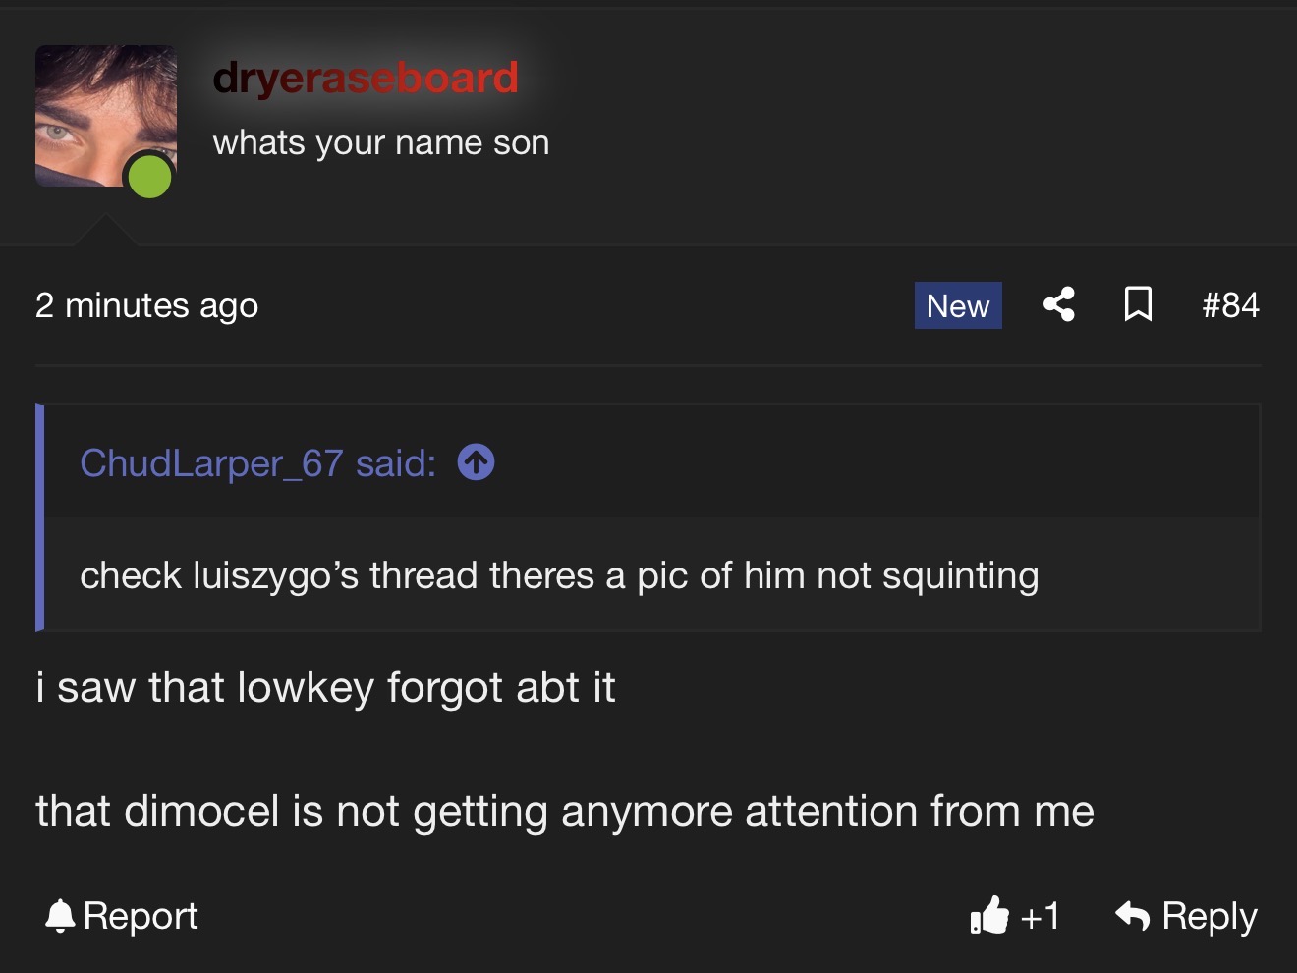Click the curved reply arrow icon
Image resolution: width=1297 pixels, height=973 pixels.
1133,916
